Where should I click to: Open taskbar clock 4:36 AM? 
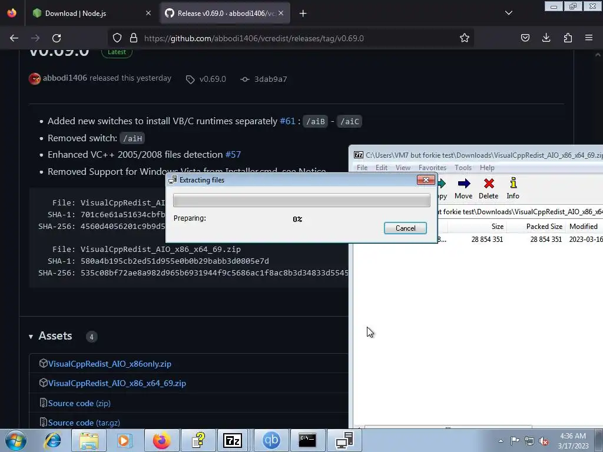coord(573,441)
